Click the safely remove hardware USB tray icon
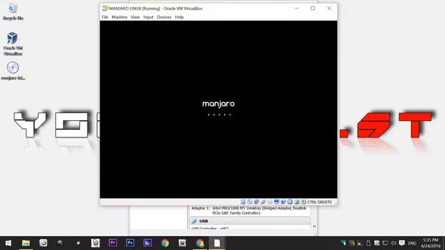The image size is (445, 250). pyautogui.click(x=369, y=243)
